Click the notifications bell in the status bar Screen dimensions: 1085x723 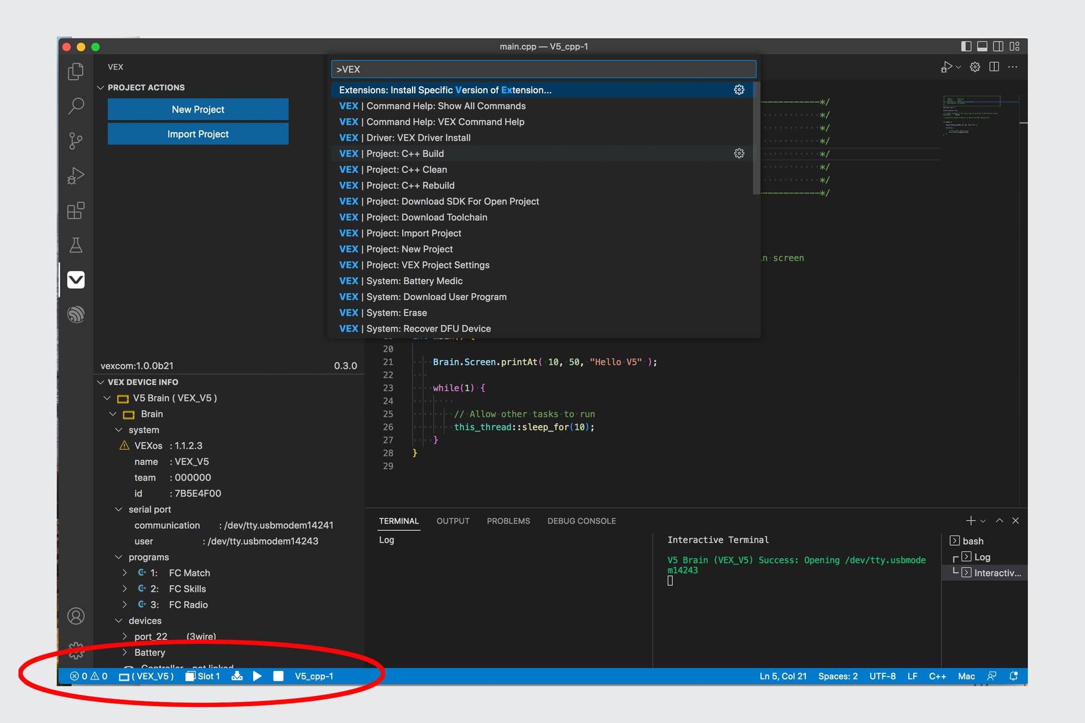click(x=1014, y=676)
